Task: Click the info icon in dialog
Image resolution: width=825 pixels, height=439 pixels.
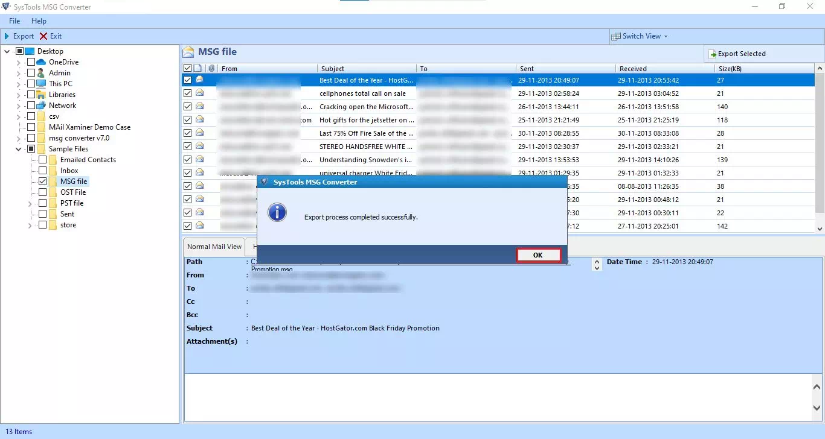Action: pos(277,212)
